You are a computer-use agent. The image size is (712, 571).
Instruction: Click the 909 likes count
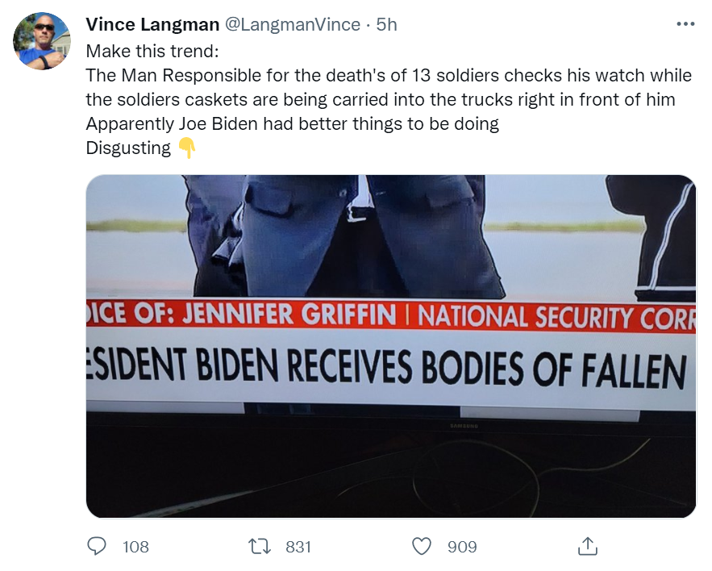coord(462,547)
